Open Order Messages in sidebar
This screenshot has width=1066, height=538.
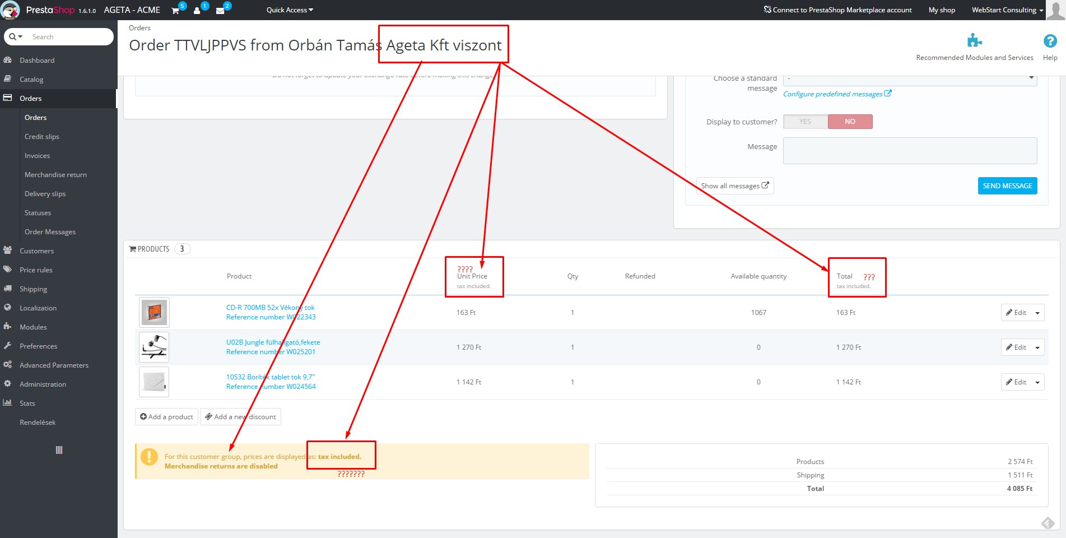(x=50, y=232)
